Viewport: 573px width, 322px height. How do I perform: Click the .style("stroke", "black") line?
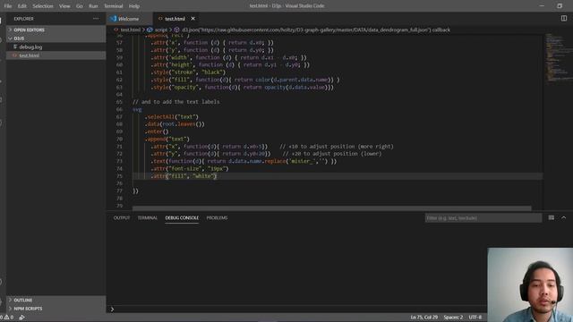pos(188,72)
